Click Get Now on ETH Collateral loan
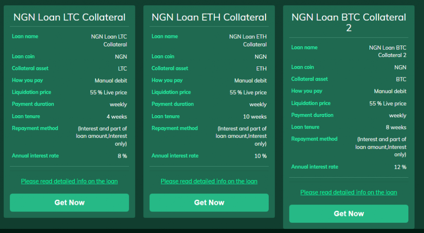This screenshot has height=233, width=424. (209, 202)
